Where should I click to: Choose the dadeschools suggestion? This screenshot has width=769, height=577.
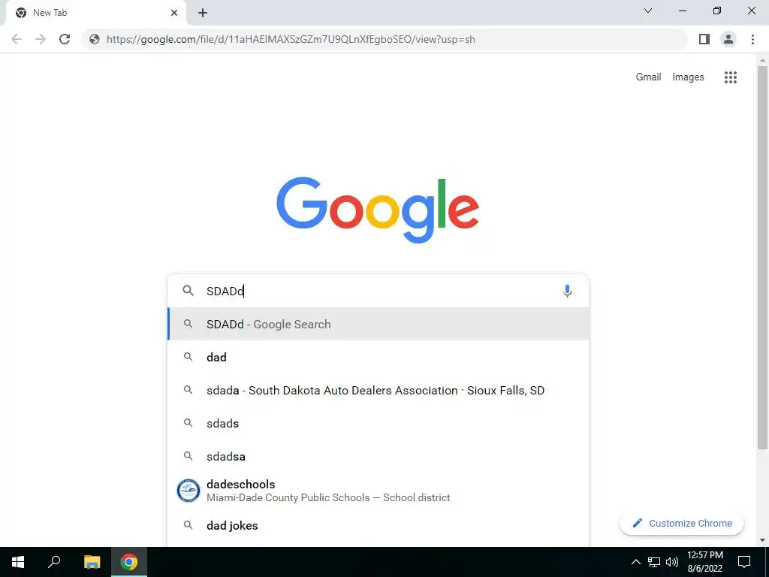(x=378, y=491)
